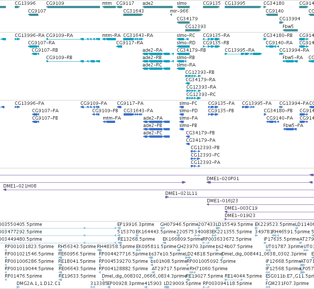
Task: Open EST DMG2A.1_1.D12.C1 label
Action: tap(38, 283)
